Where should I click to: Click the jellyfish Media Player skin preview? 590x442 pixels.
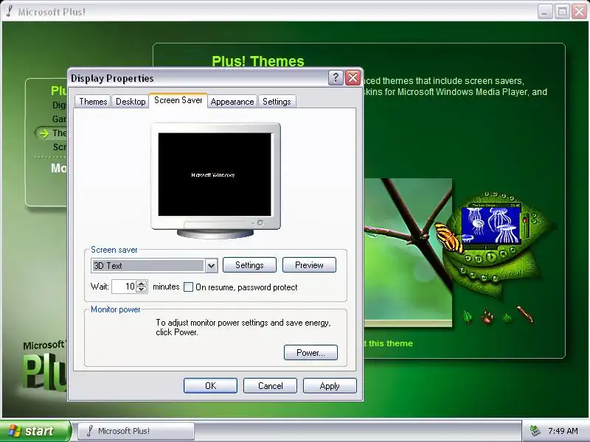coord(490,225)
